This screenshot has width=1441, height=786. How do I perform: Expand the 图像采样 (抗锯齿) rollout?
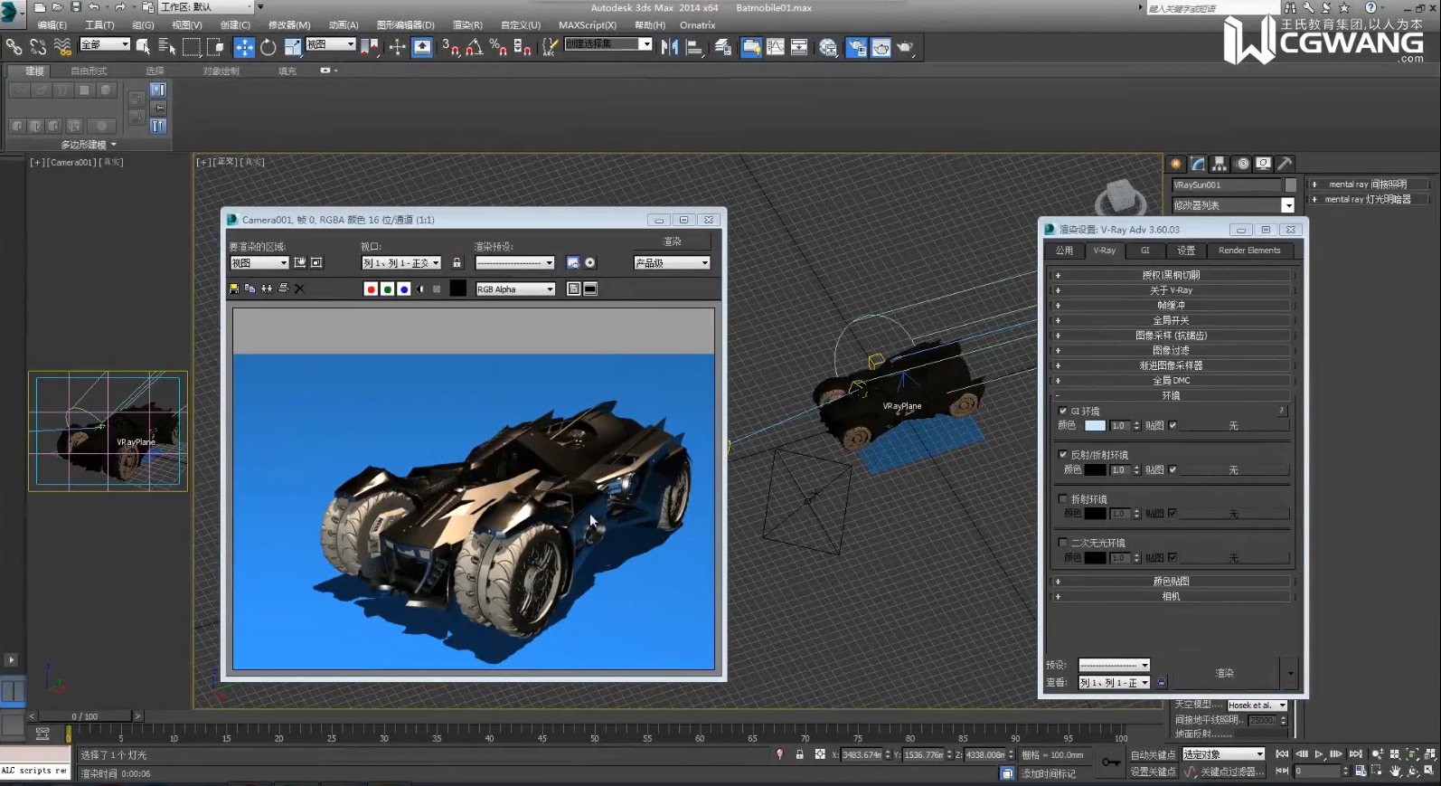click(x=1171, y=336)
